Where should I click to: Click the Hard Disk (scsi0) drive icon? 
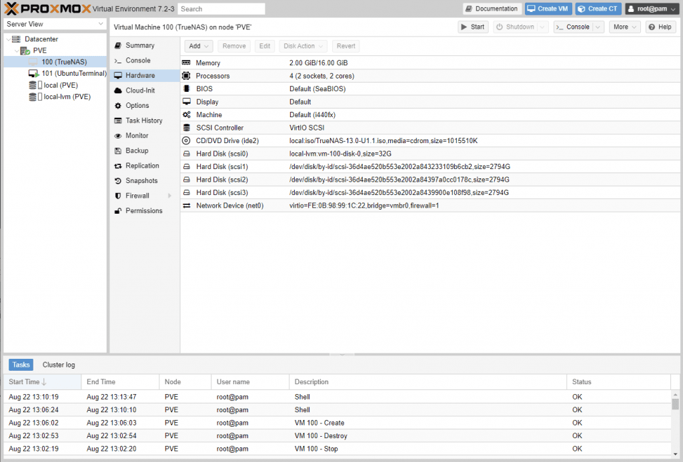(187, 154)
